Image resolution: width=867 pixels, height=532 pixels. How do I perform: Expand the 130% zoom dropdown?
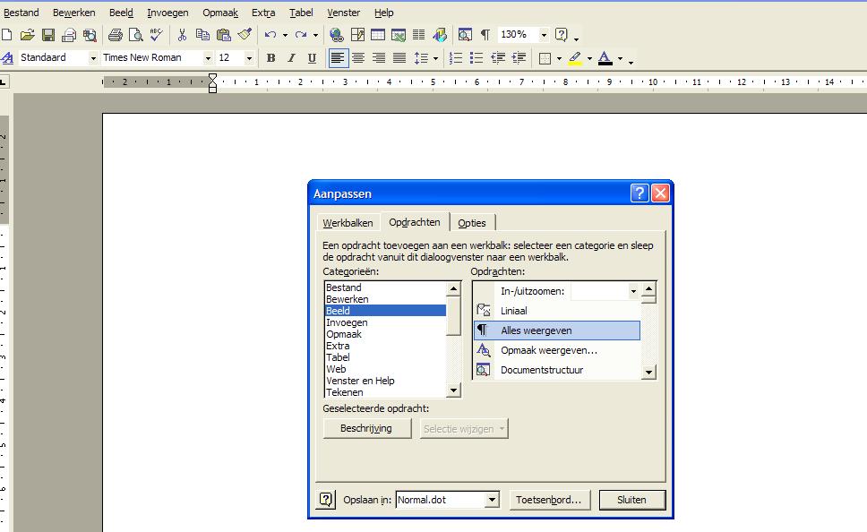pyautogui.click(x=544, y=35)
